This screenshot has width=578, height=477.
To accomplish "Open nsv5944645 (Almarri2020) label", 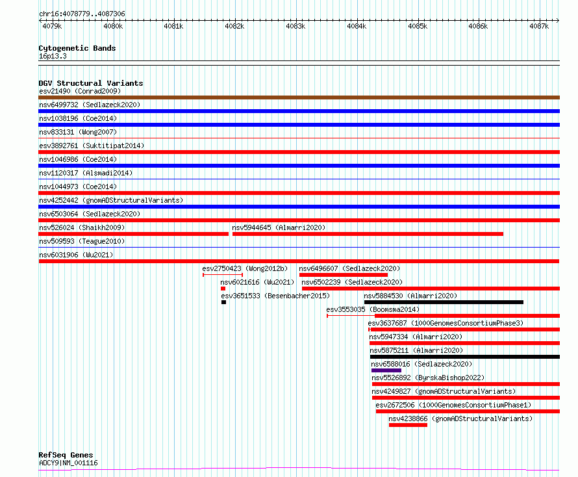I will (x=279, y=227).
